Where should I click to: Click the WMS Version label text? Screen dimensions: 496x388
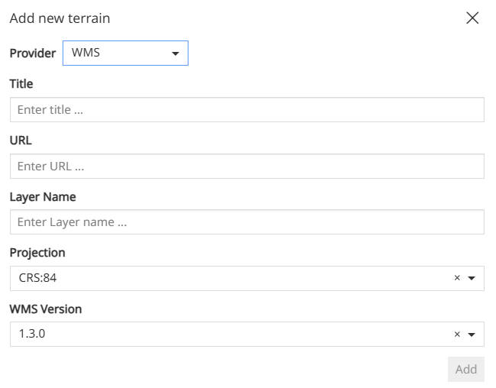(46, 309)
